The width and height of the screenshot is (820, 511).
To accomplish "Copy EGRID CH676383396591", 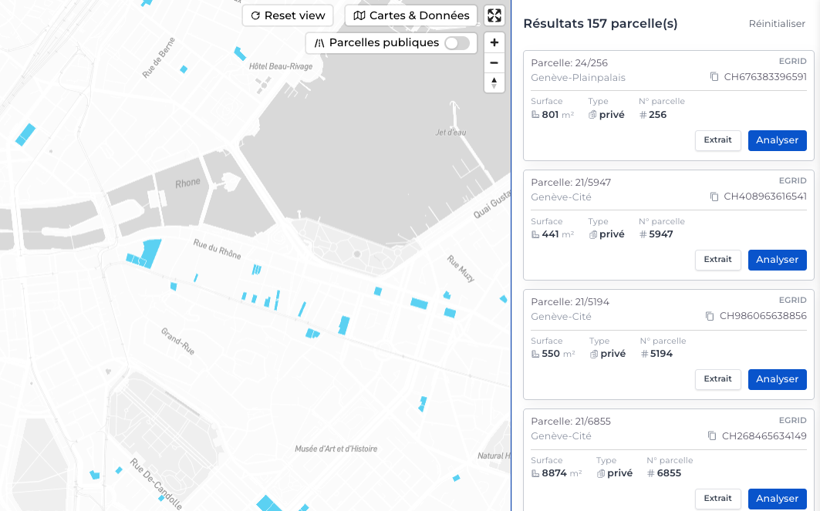I will [x=714, y=77].
